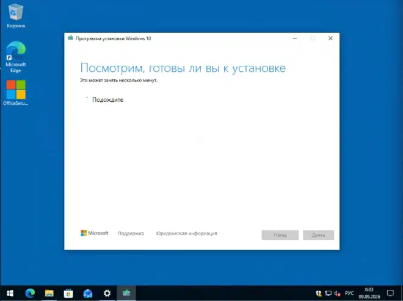Open Microsoft Store from the taskbar

pyautogui.click(x=68, y=293)
